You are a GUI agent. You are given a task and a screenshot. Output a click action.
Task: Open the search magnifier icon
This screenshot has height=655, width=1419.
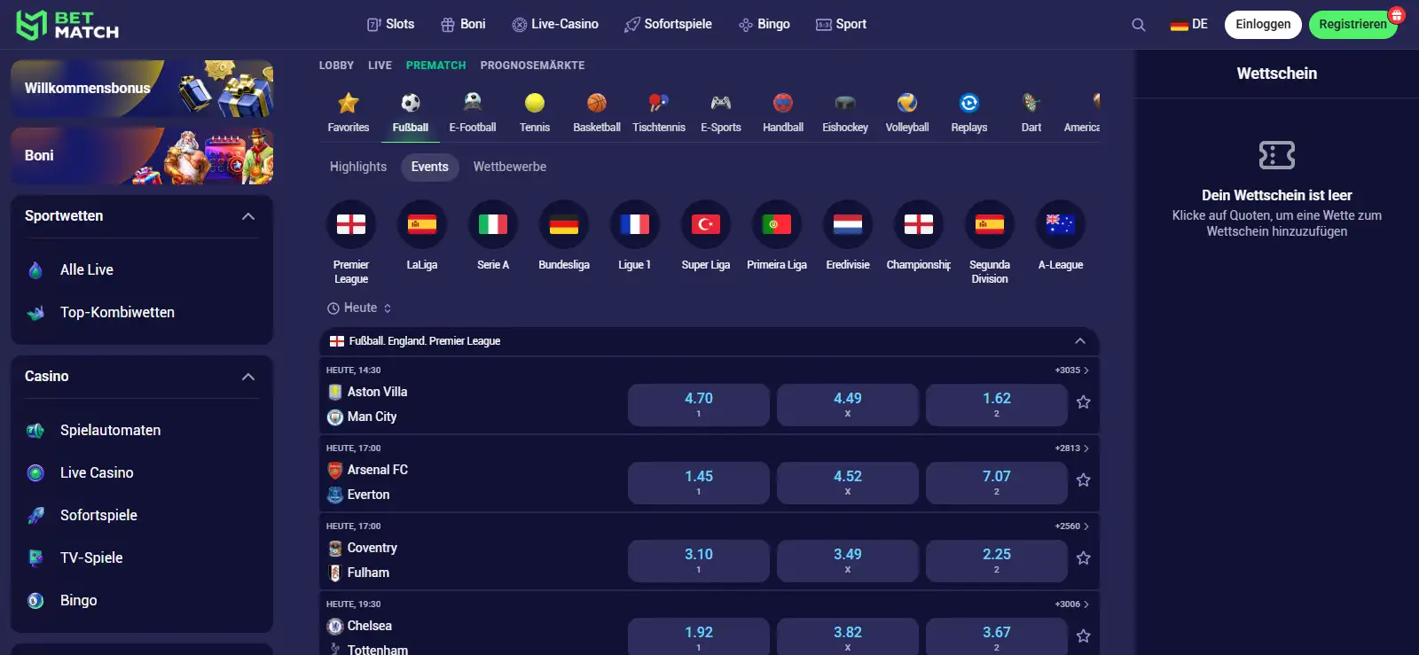coord(1139,25)
